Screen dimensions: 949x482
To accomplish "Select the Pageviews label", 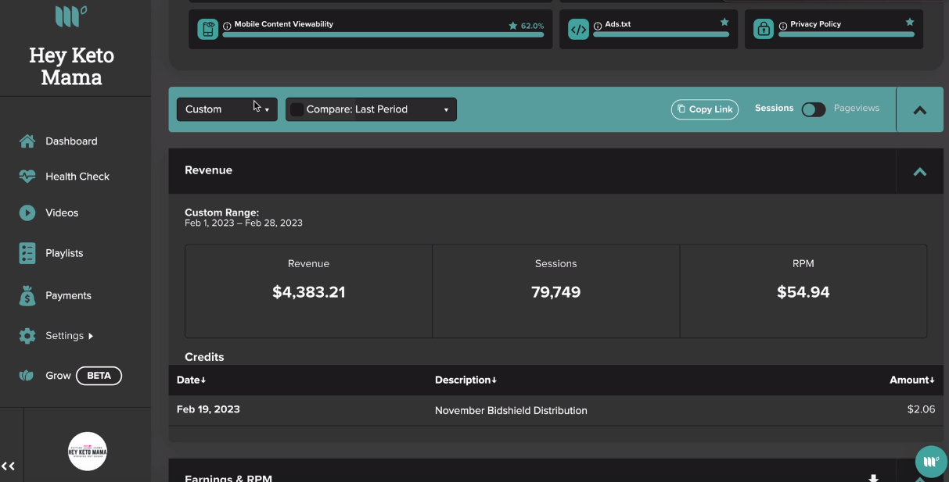I will pos(857,108).
